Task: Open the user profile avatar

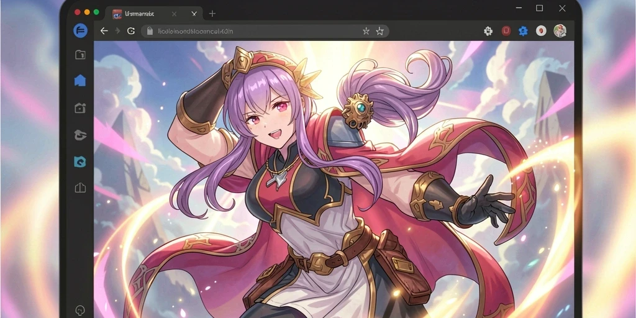Action: pyautogui.click(x=560, y=31)
